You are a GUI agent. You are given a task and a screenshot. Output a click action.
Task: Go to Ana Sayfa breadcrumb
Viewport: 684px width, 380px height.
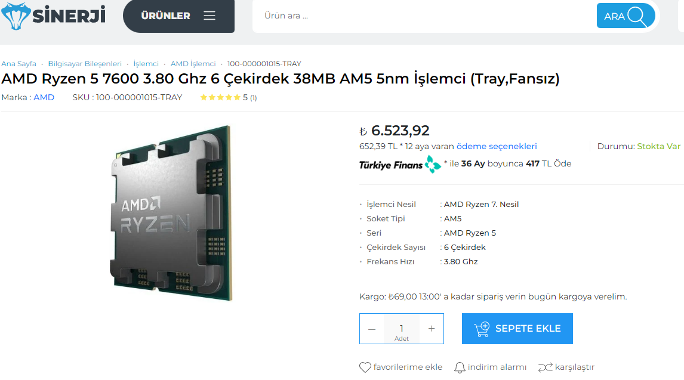point(19,64)
